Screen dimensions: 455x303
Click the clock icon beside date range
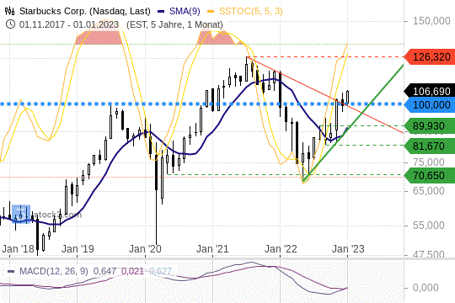(10, 24)
